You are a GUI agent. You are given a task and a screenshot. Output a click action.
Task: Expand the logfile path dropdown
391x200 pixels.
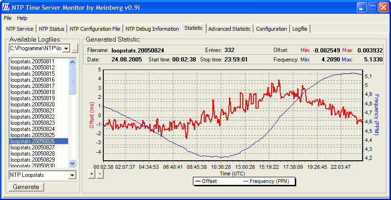[x=66, y=49]
